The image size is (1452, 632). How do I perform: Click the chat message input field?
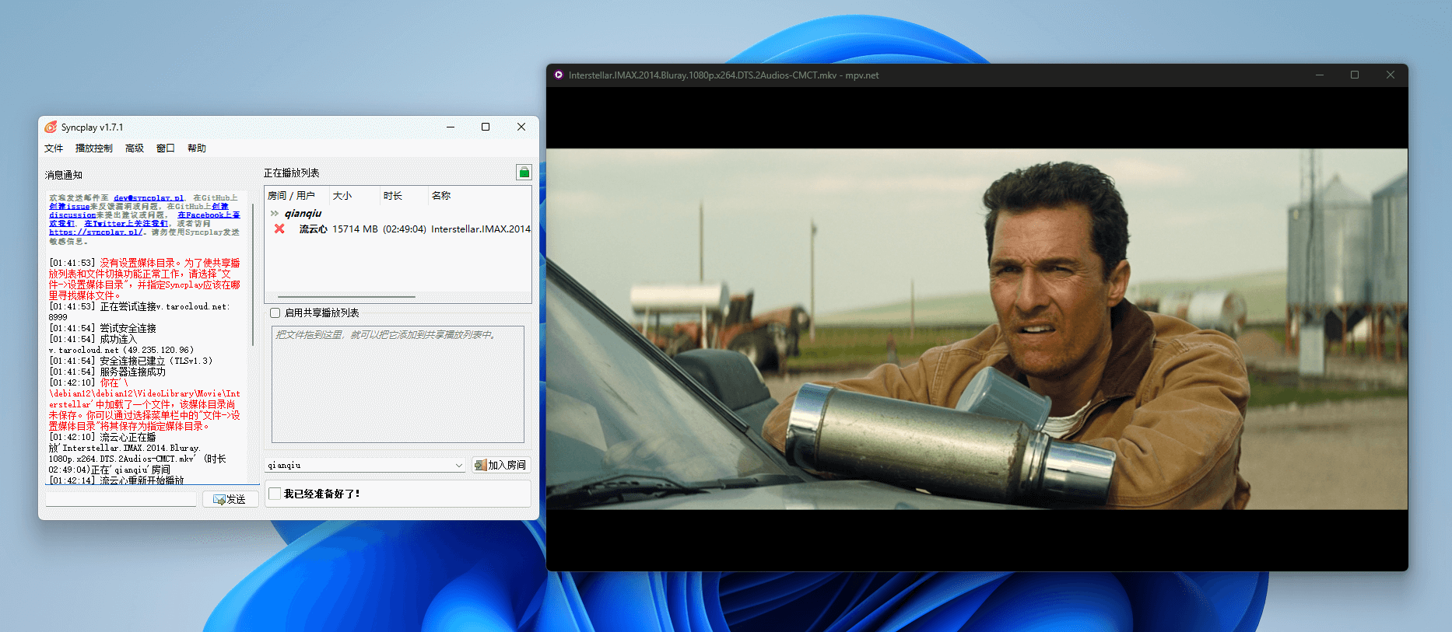(x=121, y=499)
